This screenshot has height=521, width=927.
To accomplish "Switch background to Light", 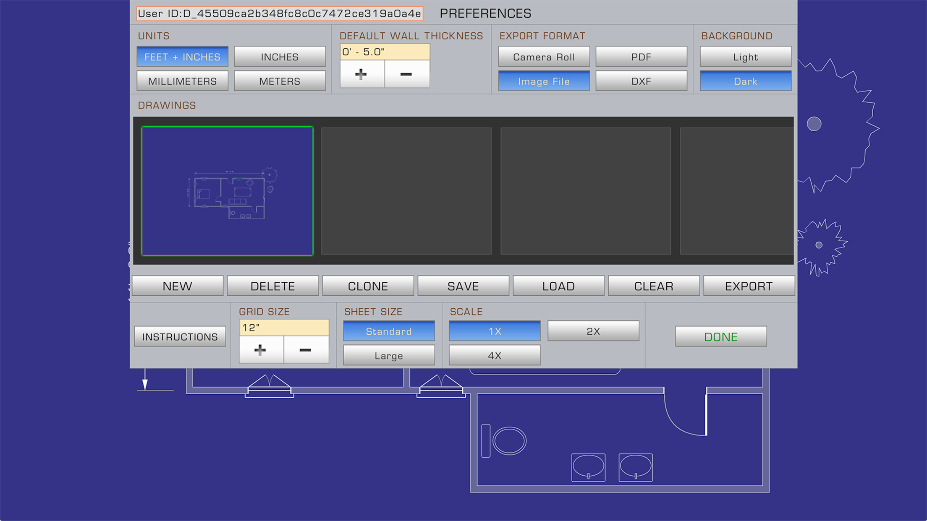I will click(x=746, y=57).
